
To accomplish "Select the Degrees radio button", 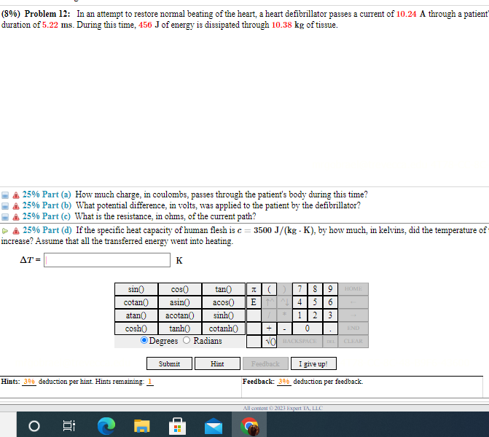I will pyautogui.click(x=144, y=340).
